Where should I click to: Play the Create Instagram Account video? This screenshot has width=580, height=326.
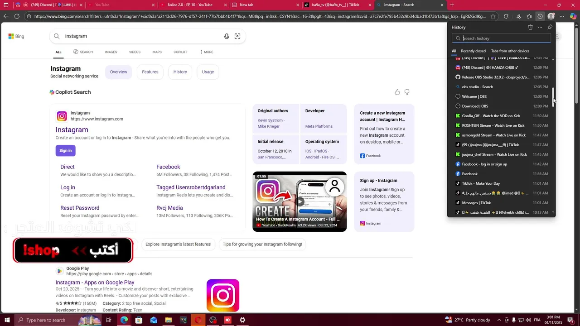click(x=300, y=201)
